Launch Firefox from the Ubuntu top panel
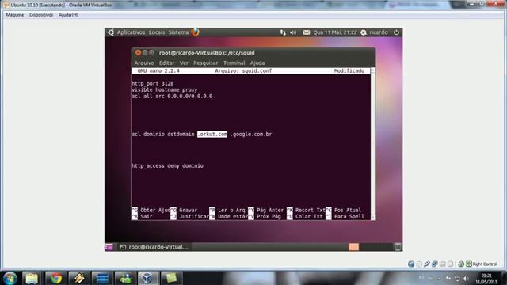 click(196, 32)
